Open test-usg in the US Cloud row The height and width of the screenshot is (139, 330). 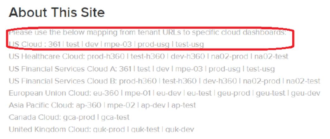point(190,44)
